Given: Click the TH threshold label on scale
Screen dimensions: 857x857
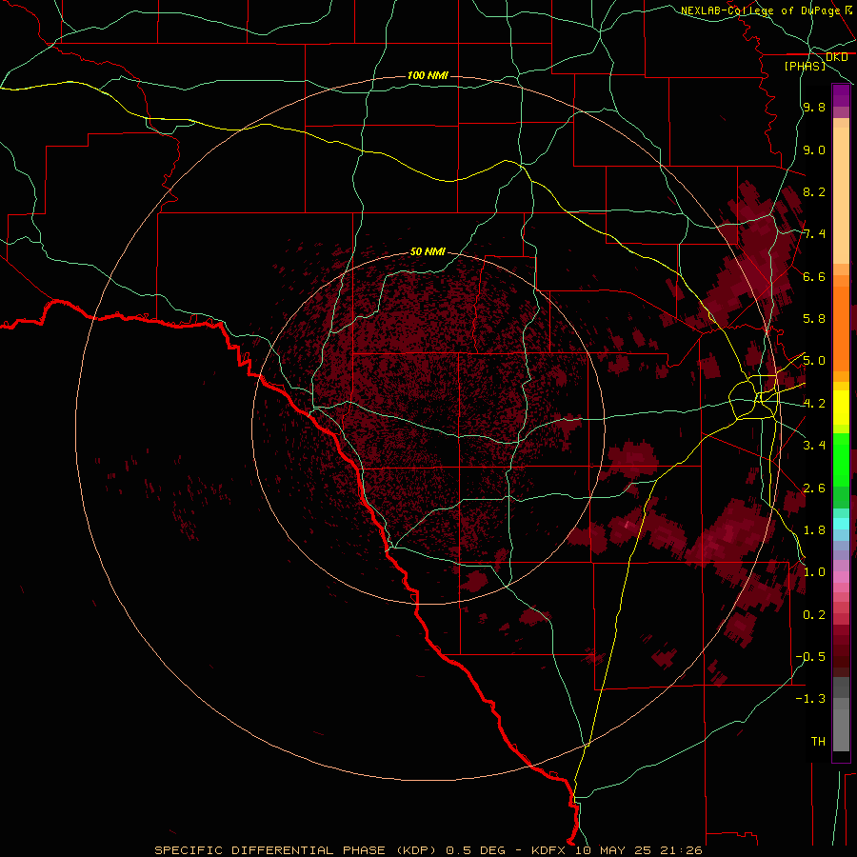Looking at the screenshot, I should 818,741.
